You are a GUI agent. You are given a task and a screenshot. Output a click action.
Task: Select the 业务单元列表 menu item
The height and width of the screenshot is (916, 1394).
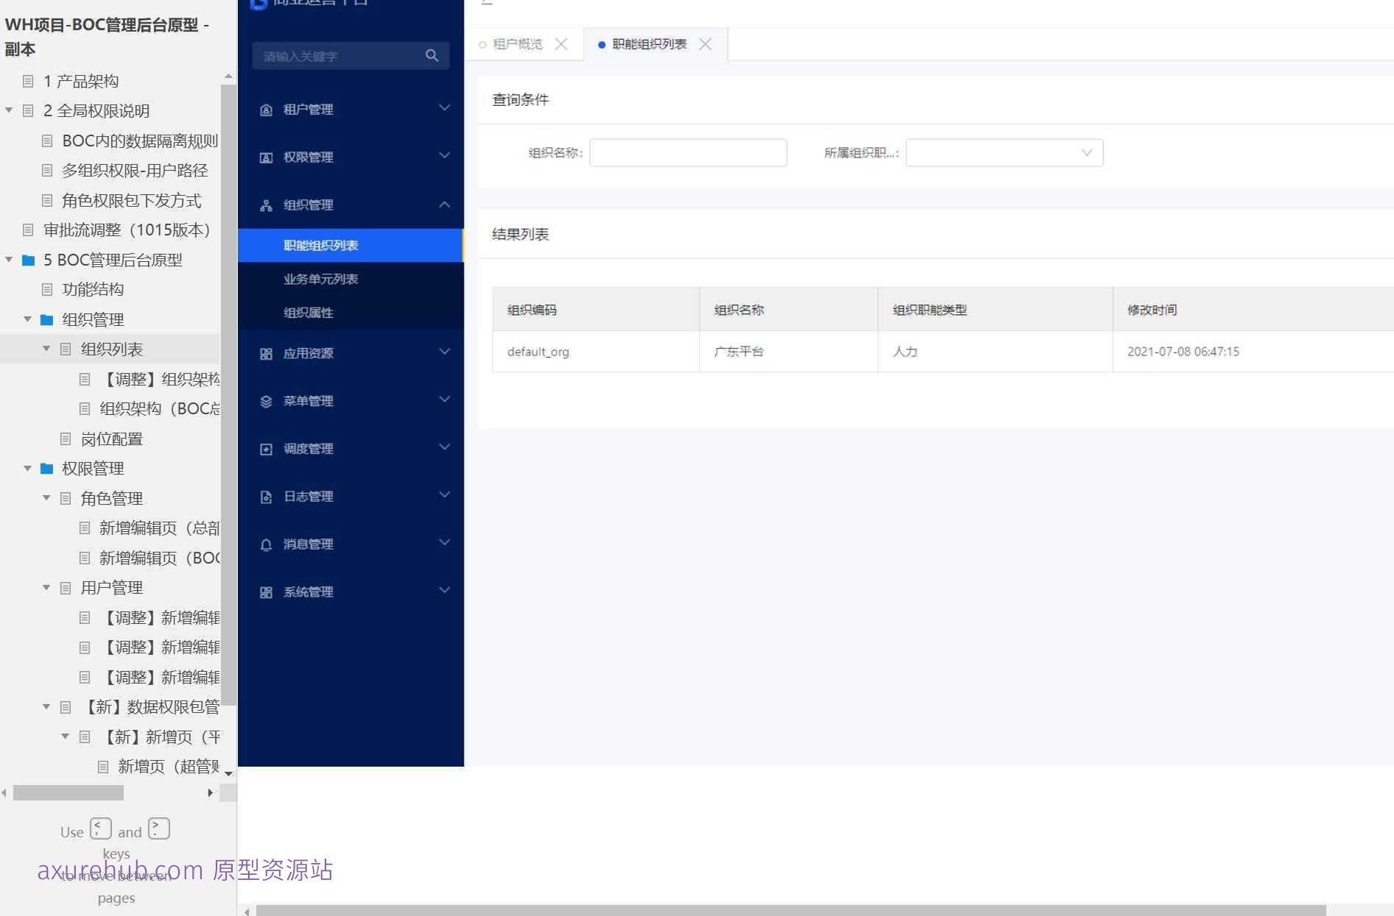tap(322, 279)
